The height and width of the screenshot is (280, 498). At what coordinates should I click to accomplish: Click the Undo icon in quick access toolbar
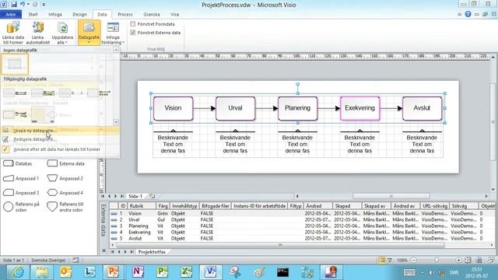point(23,5)
